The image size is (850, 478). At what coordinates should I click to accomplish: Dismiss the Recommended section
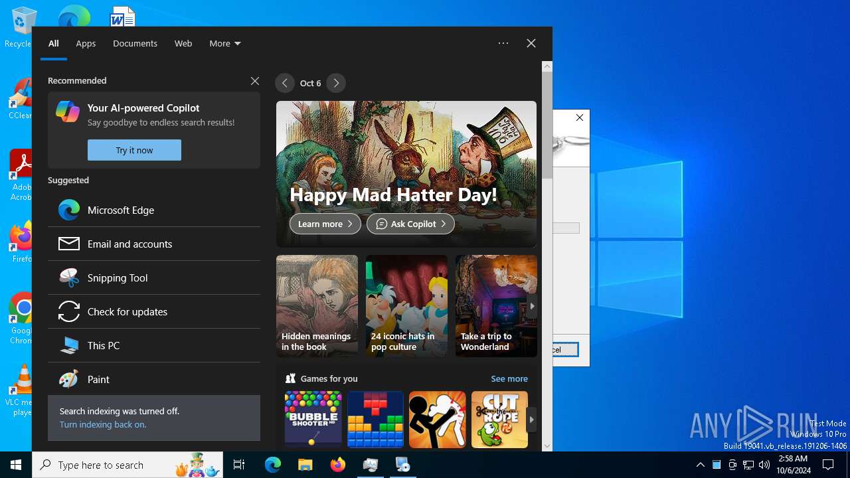[x=255, y=81]
